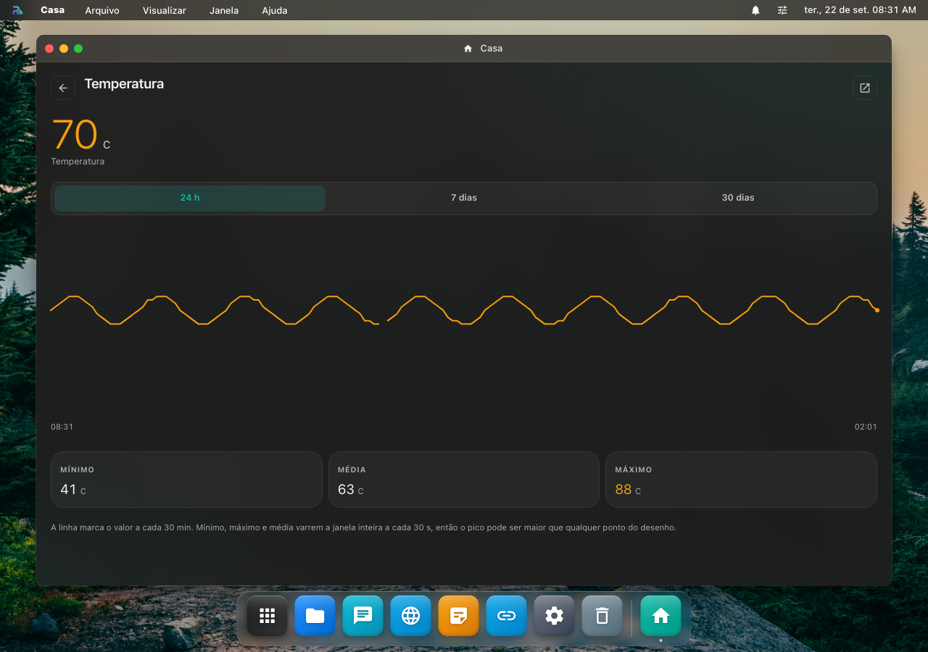Open the Arquivo menu

click(x=102, y=10)
